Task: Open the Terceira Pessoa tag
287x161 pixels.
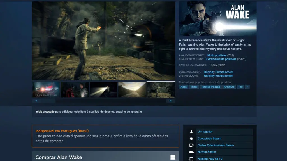Action: pyautogui.click(x=210, y=87)
